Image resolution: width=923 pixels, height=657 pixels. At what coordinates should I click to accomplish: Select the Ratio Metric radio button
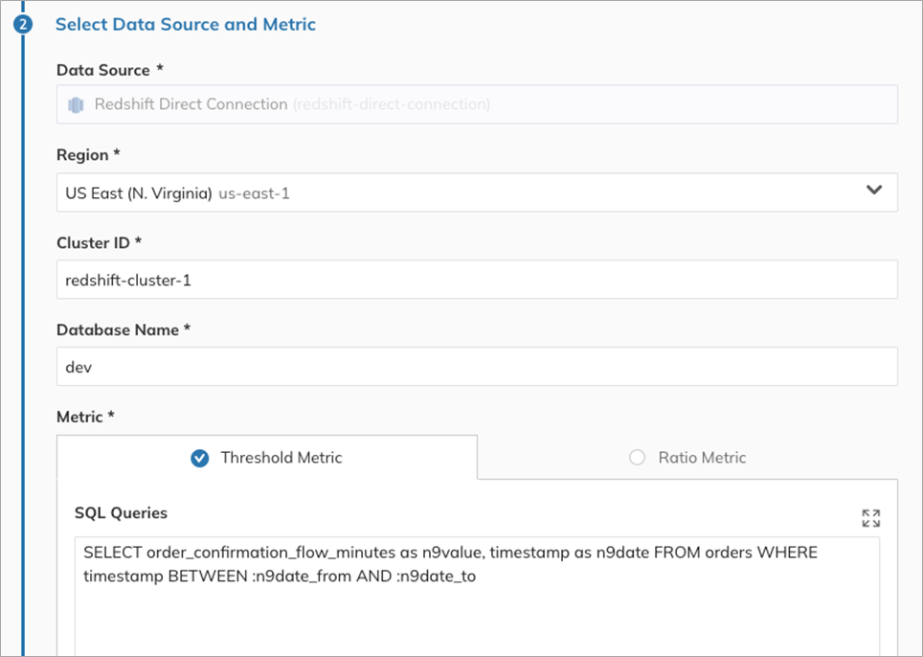click(x=637, y=458)
